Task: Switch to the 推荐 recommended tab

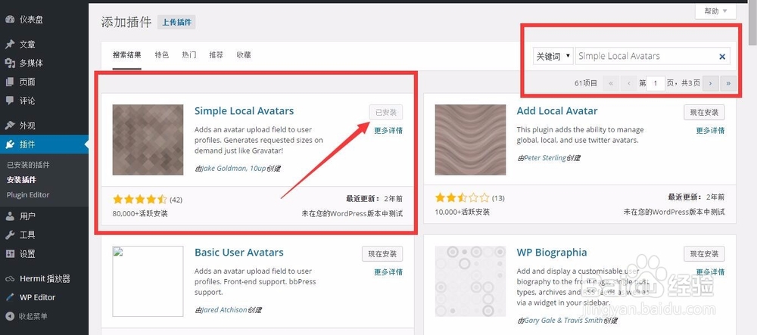Action: [x=216, y=55]
